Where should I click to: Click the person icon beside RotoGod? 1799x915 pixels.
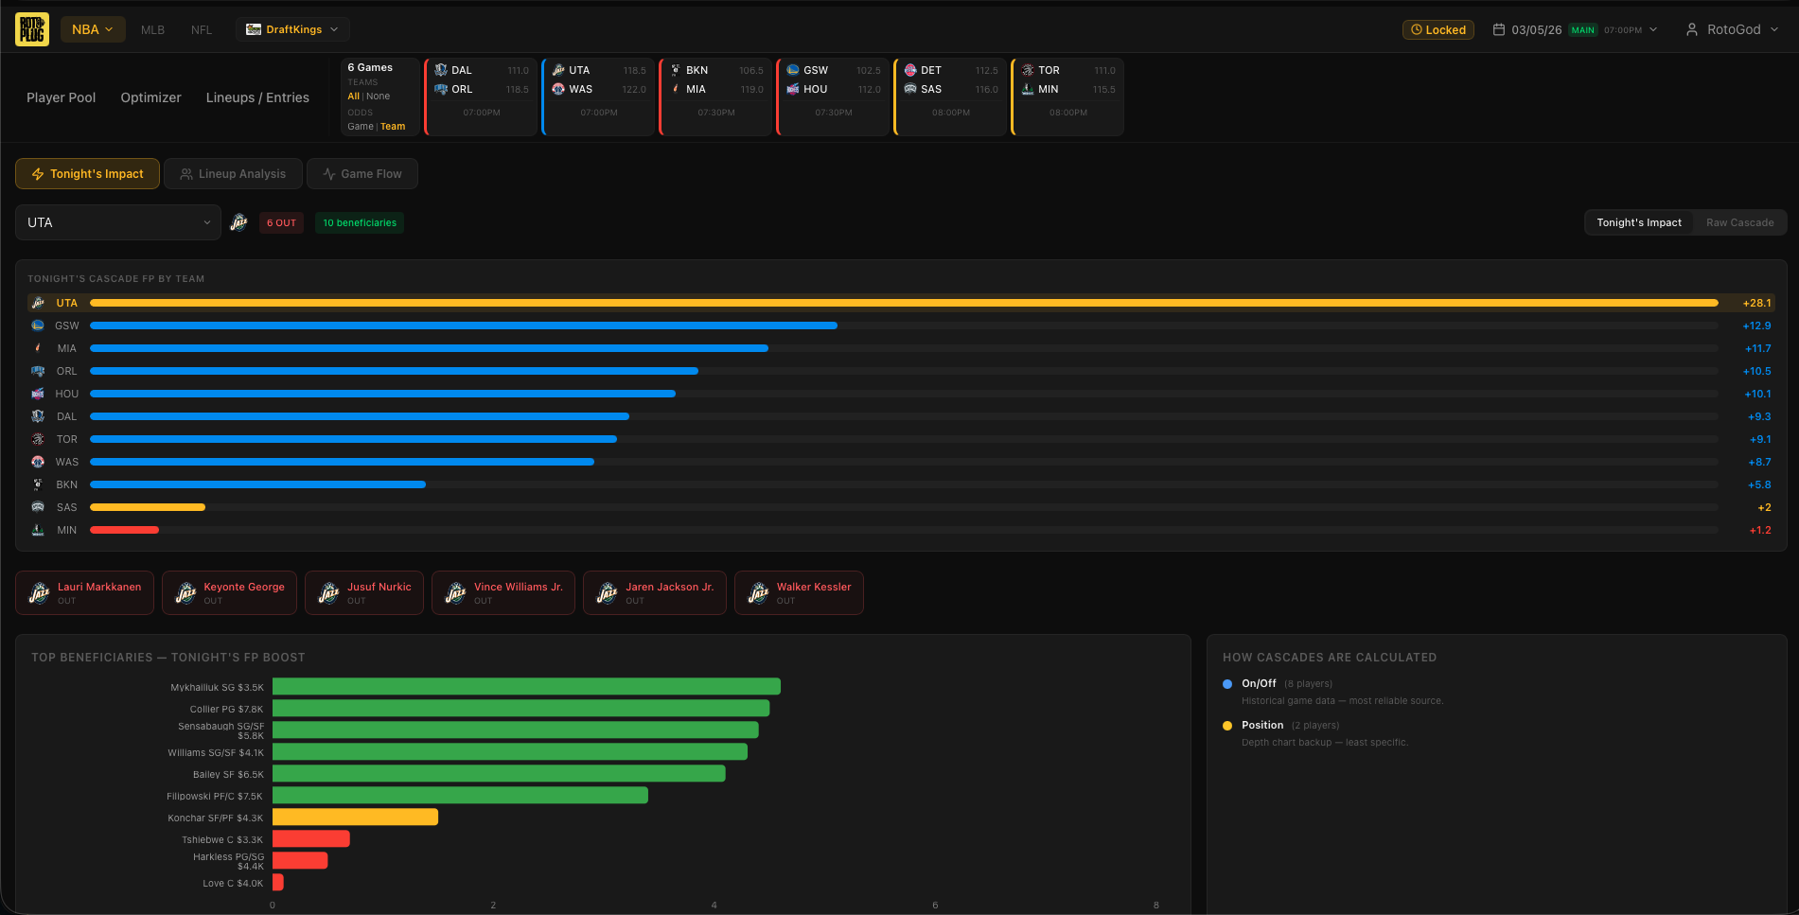pyautogui.click(x=1691, y=29)
